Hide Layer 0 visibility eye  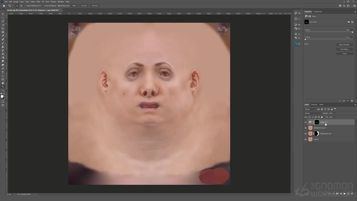tap(305, 140)
